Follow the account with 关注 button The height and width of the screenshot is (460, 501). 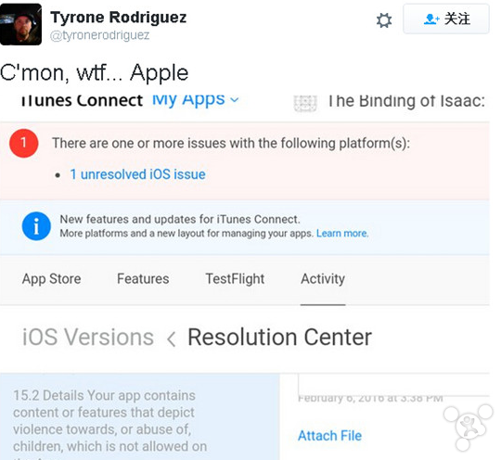coord(446,19)
